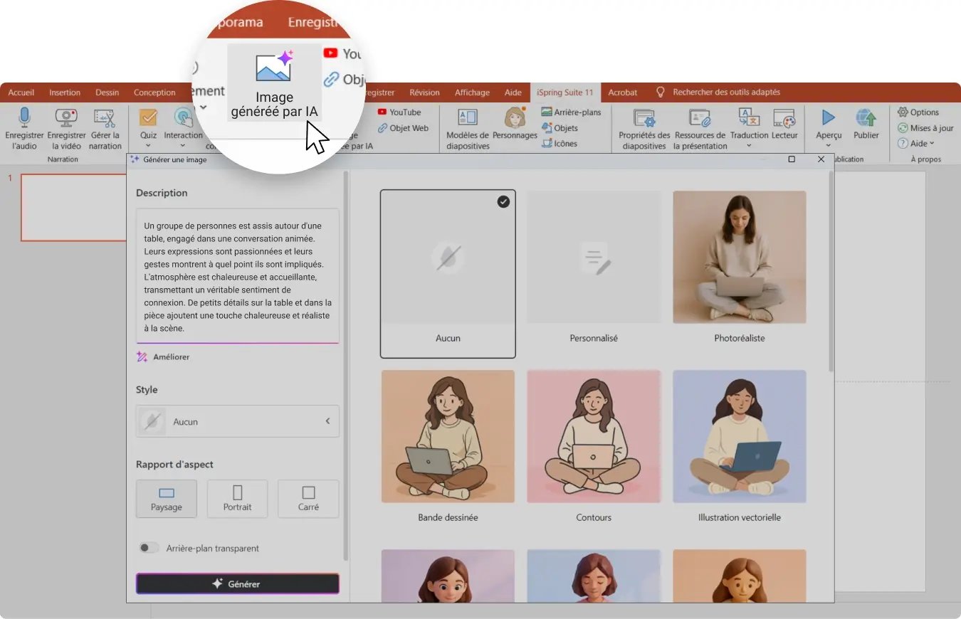
Task: Click the lightbulb search icon
Action: (660, 92)
